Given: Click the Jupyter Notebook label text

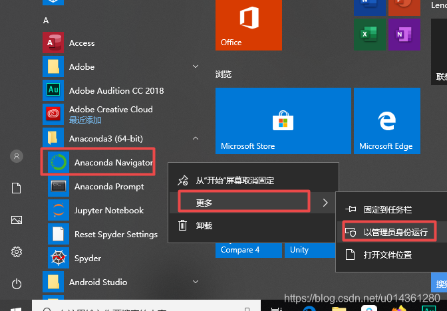Looking at the screenshot, I should point(109,211).
